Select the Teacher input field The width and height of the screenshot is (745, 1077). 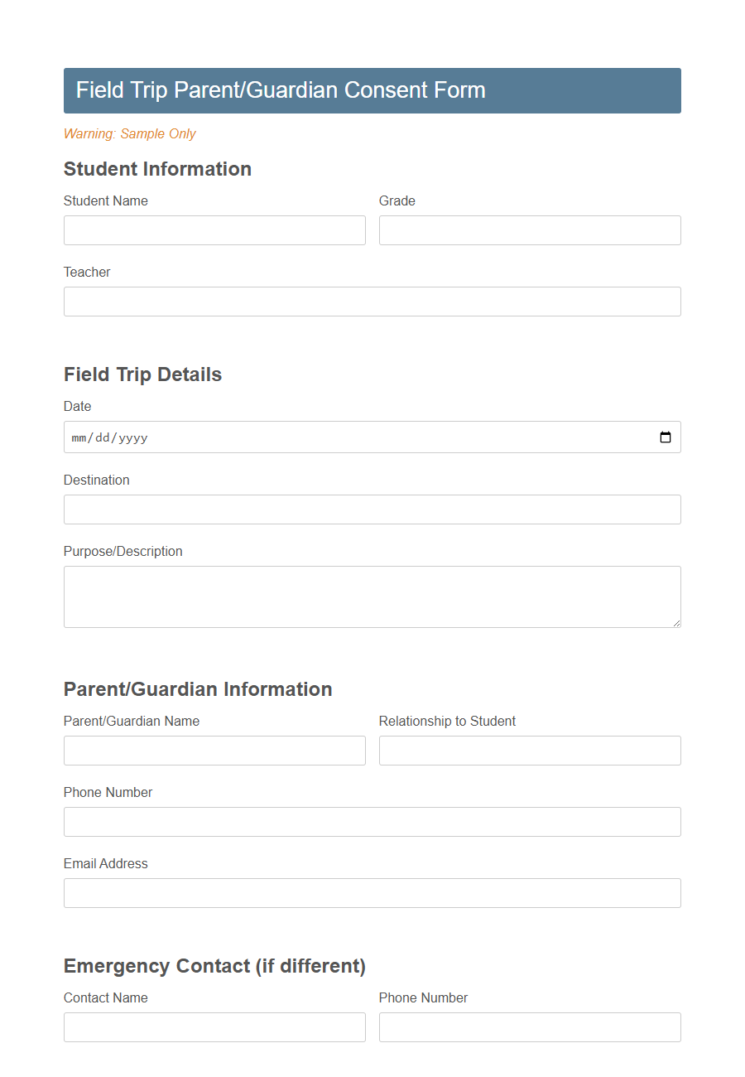tap(372, 302)
